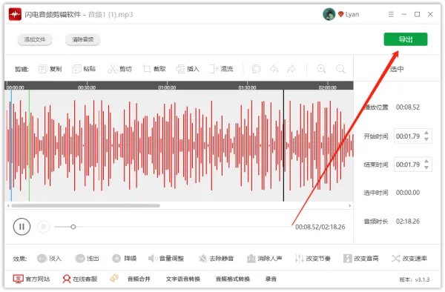This screenshot has height=292, width=445.
Task: Click the redo arrow icon
Action: (291, 69)
